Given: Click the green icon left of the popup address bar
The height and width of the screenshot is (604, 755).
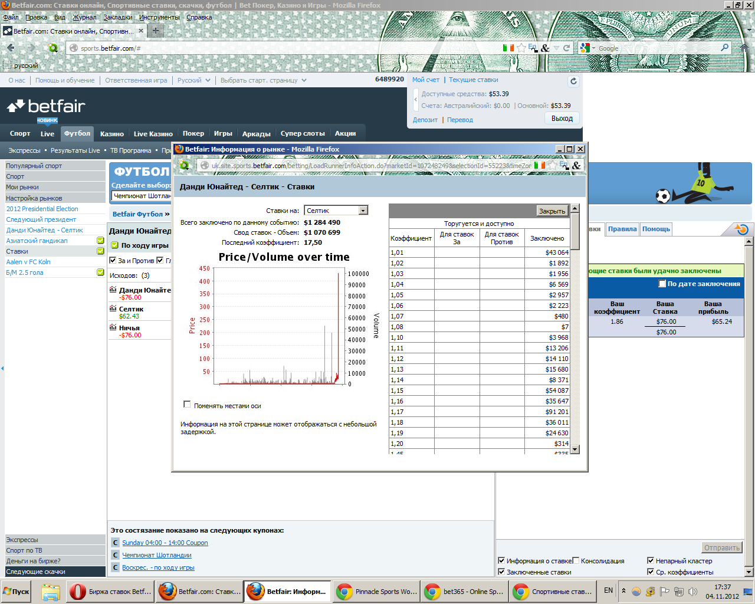Looking at the screenshot, I should pyautogui.click(x=184, y=165).
